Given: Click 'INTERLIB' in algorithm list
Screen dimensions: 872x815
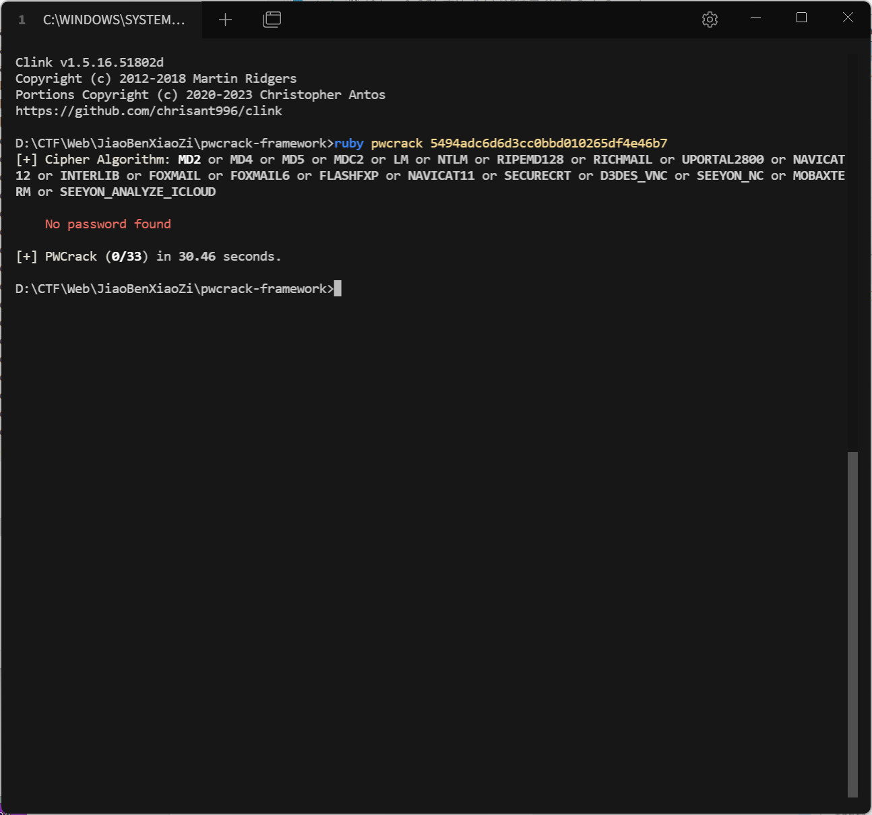Looking at the screenshot, I should point(90,175).
